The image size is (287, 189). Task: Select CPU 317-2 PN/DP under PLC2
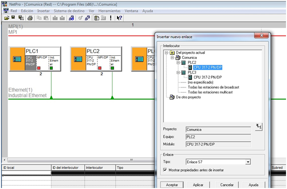point(208,67)
